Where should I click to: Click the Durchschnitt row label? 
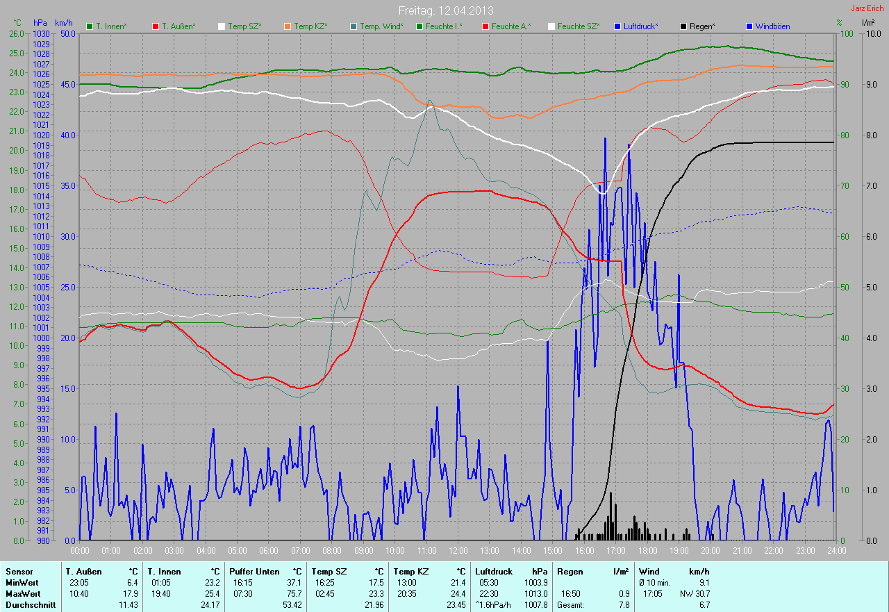29,604
